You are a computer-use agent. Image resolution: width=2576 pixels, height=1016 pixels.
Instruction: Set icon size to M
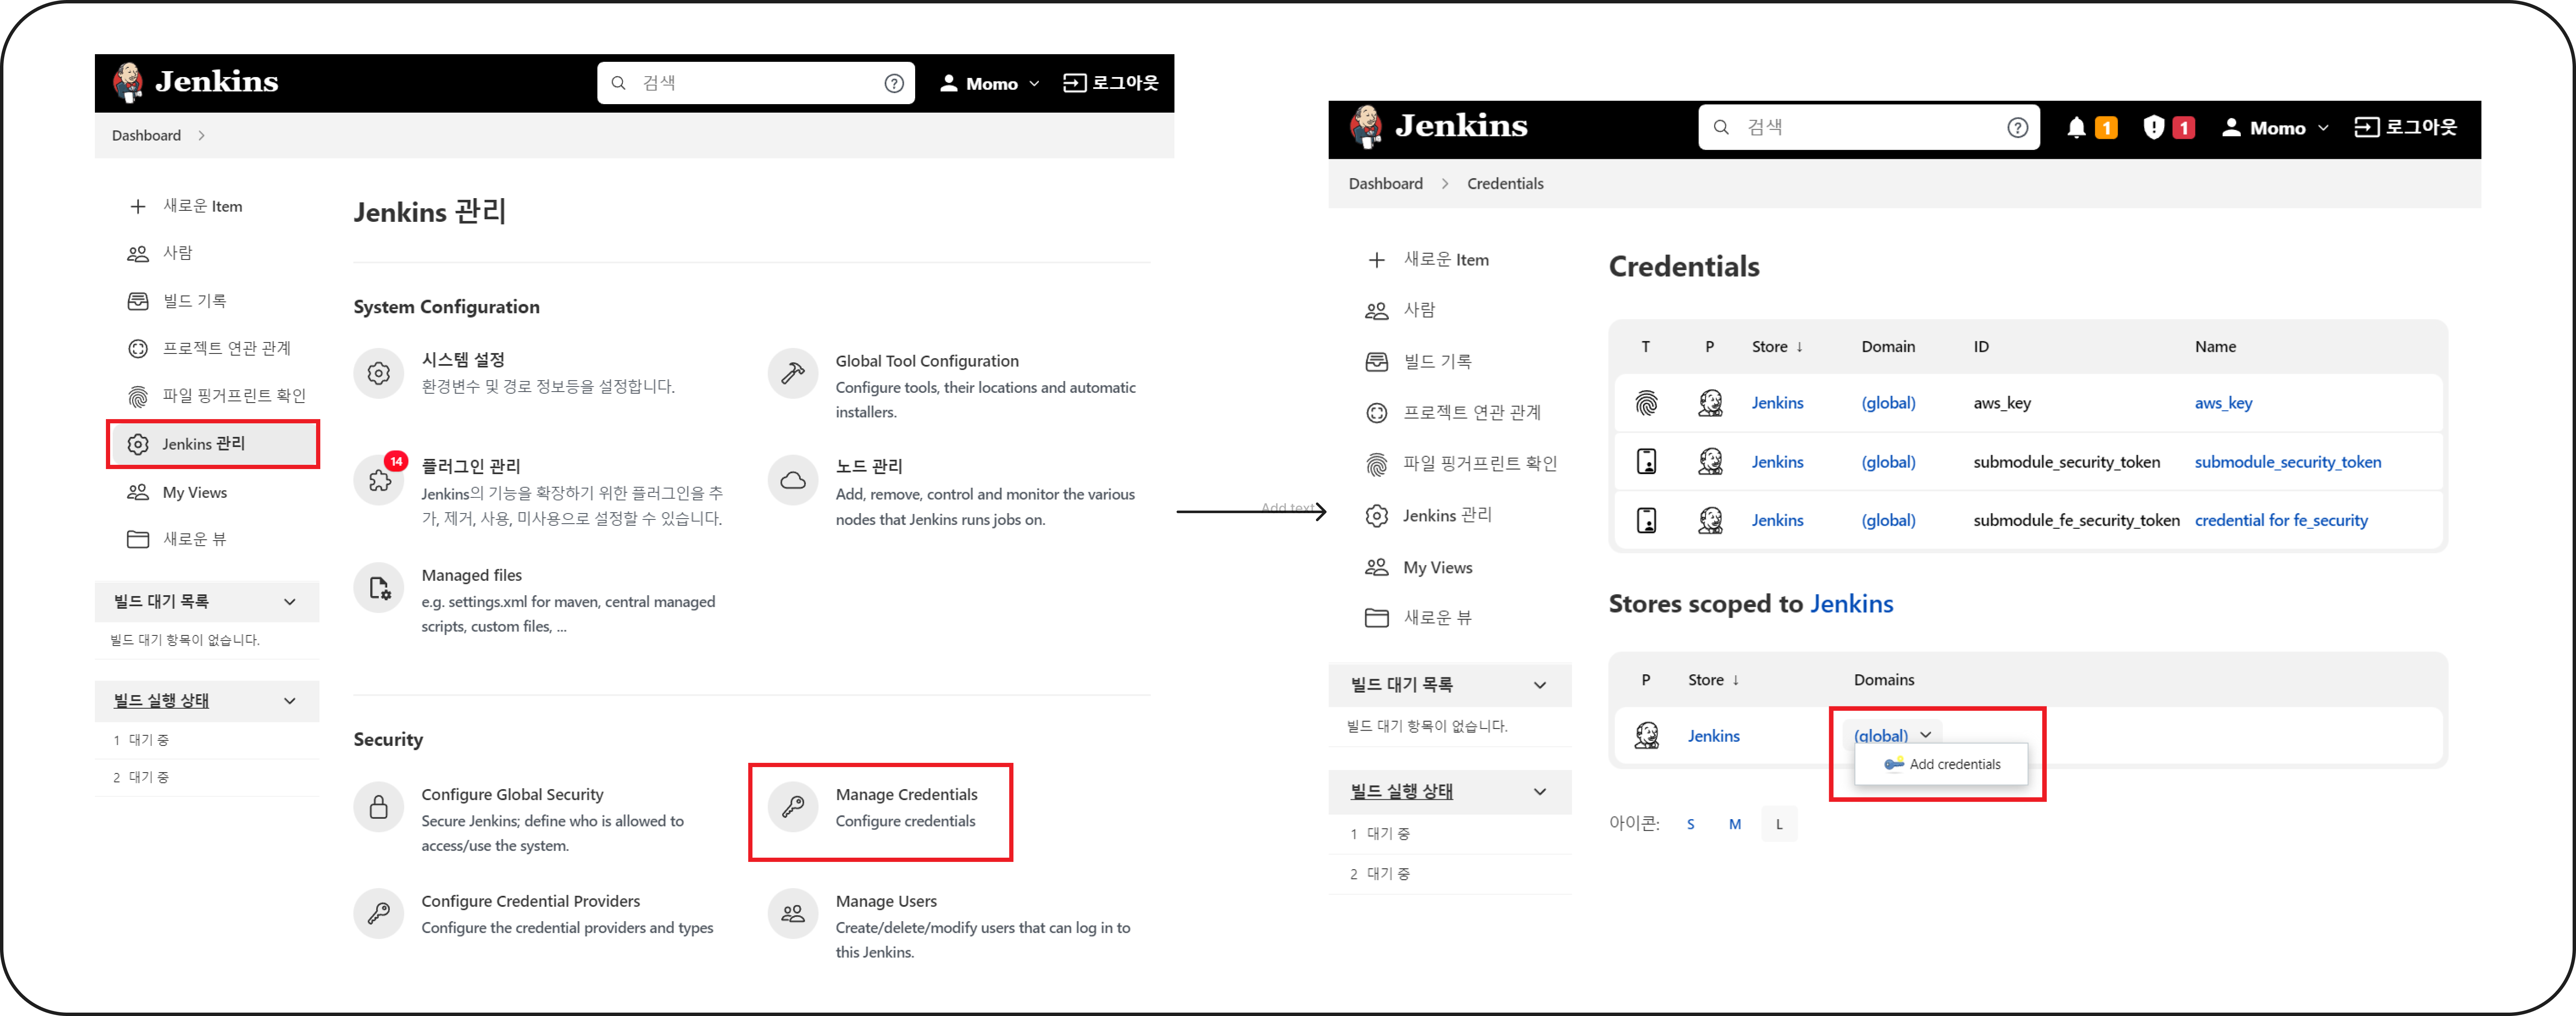1734,824
